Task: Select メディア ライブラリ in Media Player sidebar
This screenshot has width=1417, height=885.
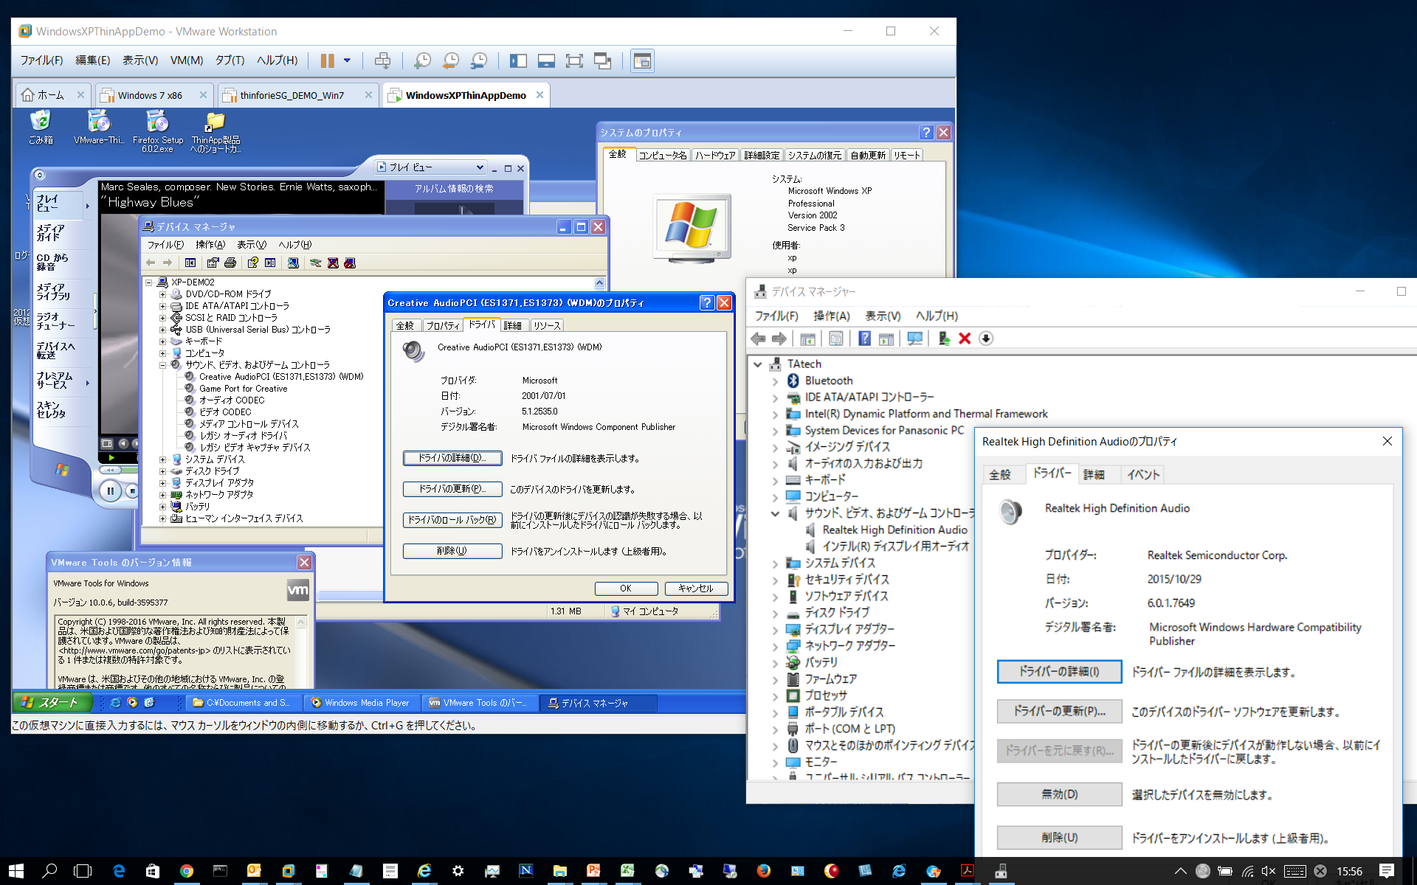Action: (53, 292)
